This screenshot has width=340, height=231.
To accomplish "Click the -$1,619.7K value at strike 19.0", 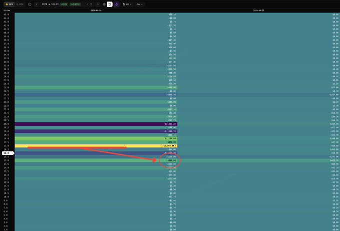I will (170, 131).
